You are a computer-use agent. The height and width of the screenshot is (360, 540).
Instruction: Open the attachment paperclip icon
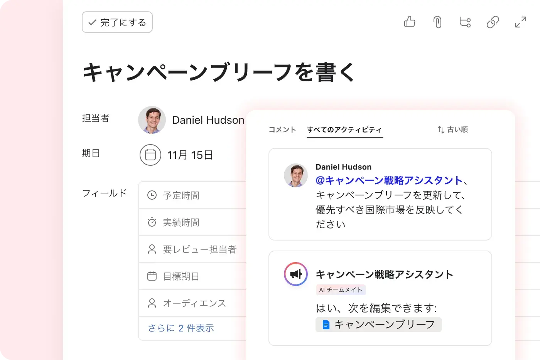(x=437, y=22)
